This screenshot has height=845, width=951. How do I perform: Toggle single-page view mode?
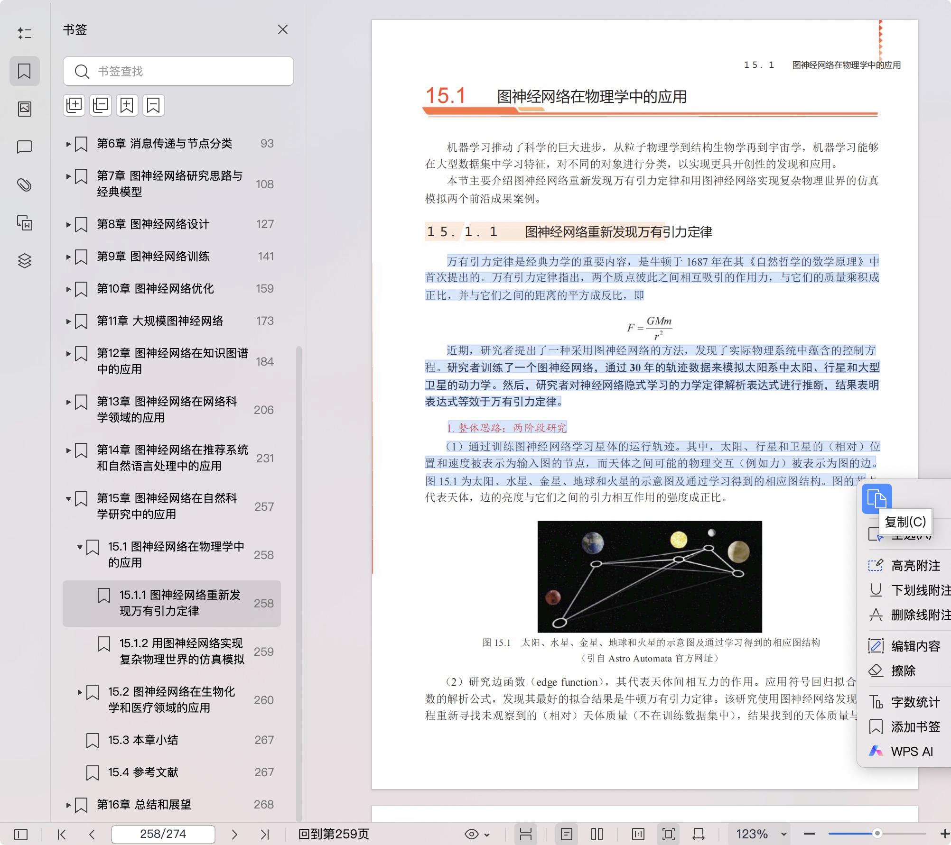coord(567,834)
